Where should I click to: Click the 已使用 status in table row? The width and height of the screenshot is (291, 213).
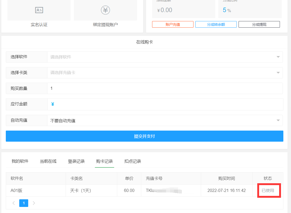coord(268,190)
